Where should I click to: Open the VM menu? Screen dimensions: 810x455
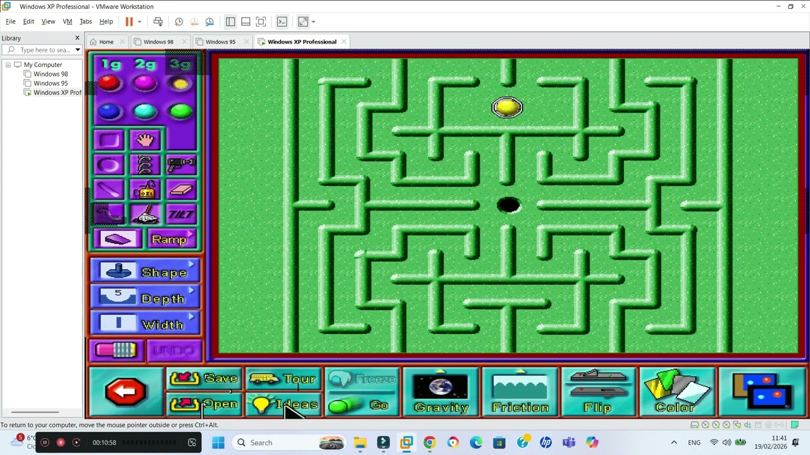click(67, 21)
